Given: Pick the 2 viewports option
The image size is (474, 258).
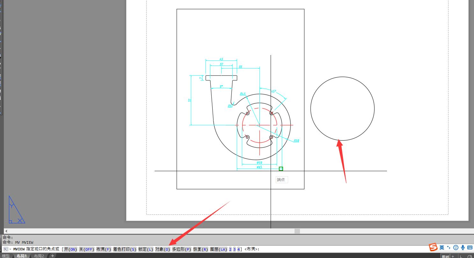Looking at the screenshot, I should tap(230, 249).
